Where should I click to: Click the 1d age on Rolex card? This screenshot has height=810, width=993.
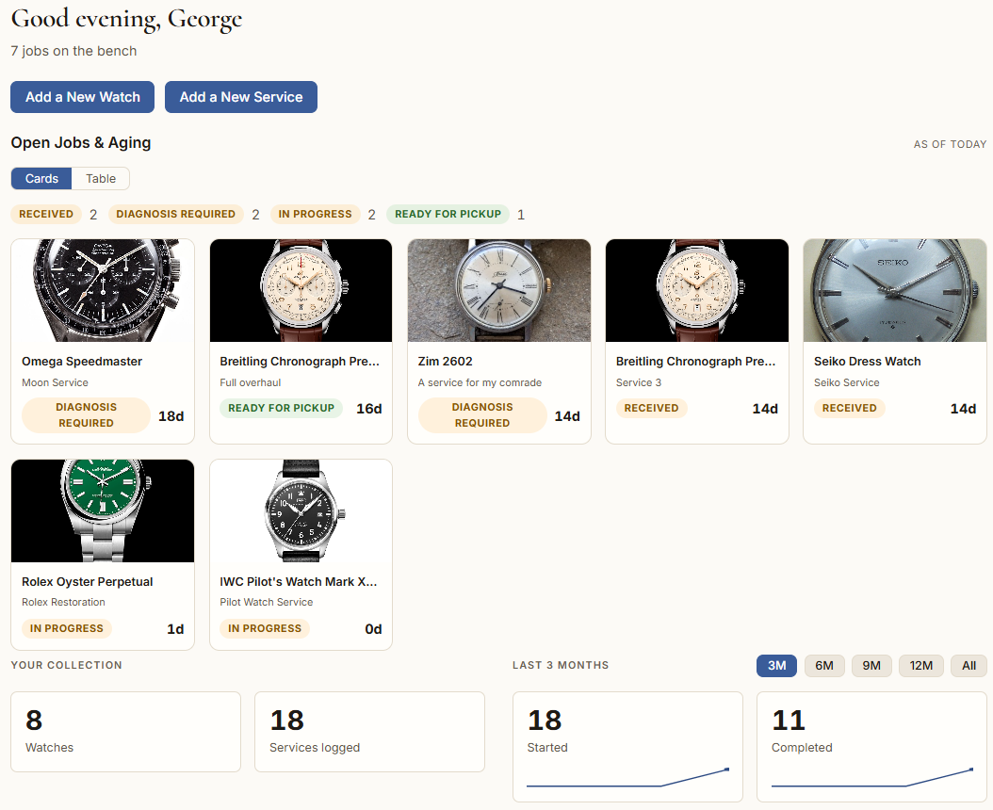point(175,629)
